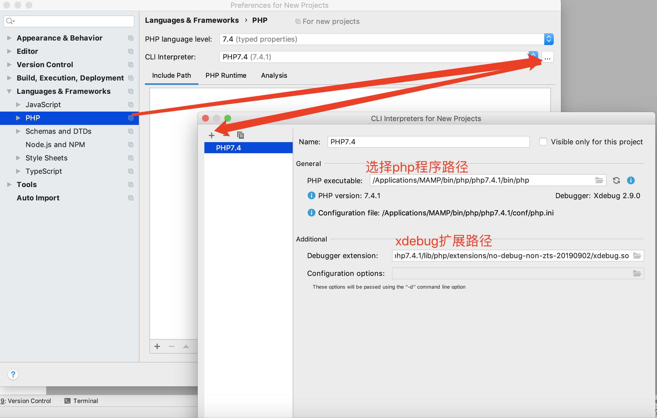Click the CLI interpreter ellipsis button
This screenshot has width=657, height=418.
click(x=547, y=57)
